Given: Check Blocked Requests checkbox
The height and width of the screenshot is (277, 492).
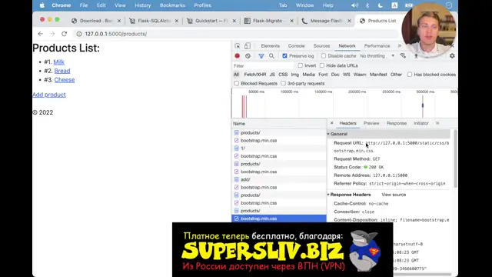Looking at the screenshot, I should (x=237, y=84).
